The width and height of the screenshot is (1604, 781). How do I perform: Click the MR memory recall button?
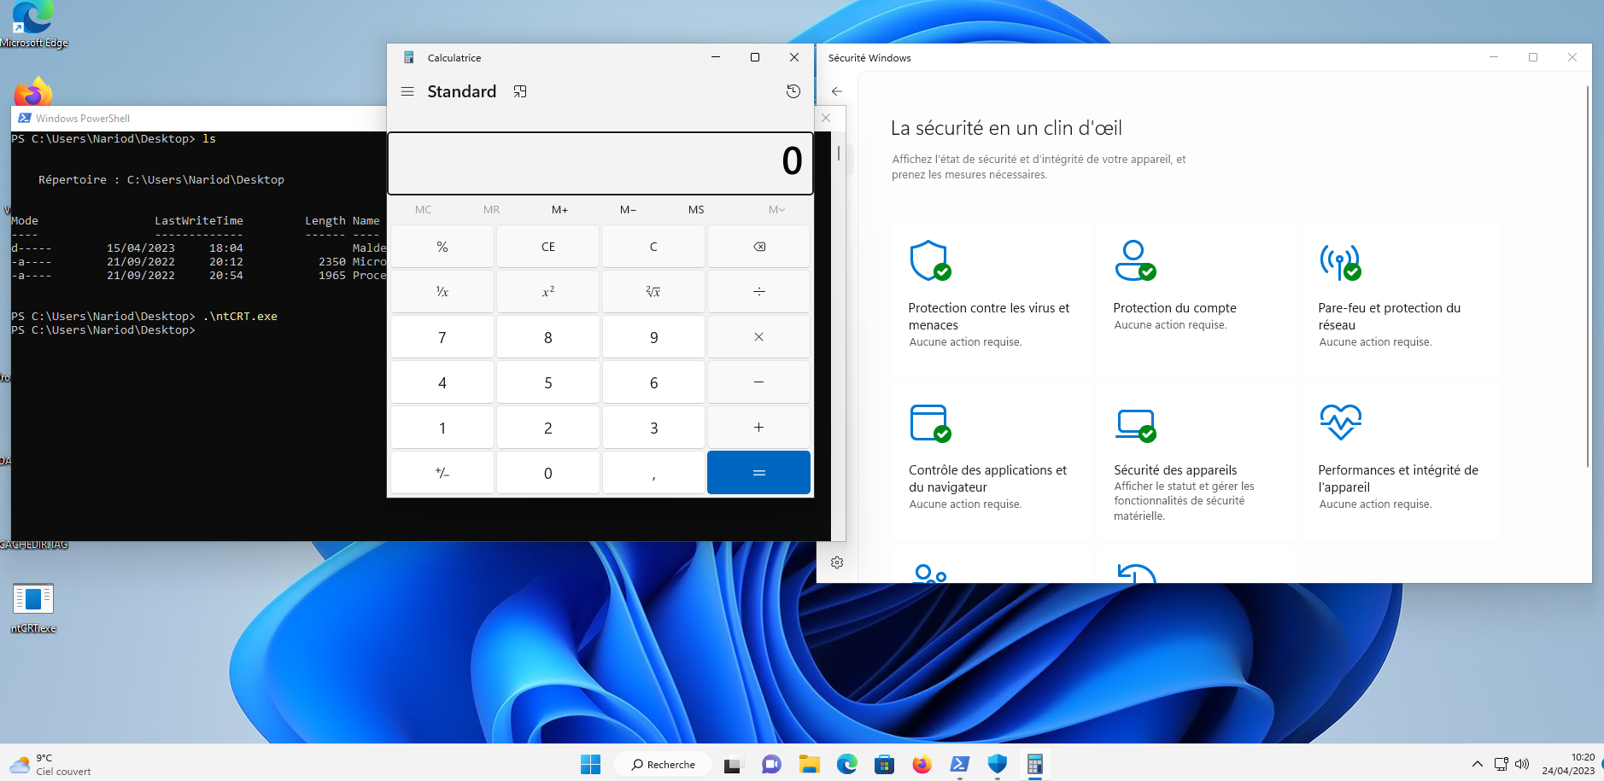pos(491,210)
